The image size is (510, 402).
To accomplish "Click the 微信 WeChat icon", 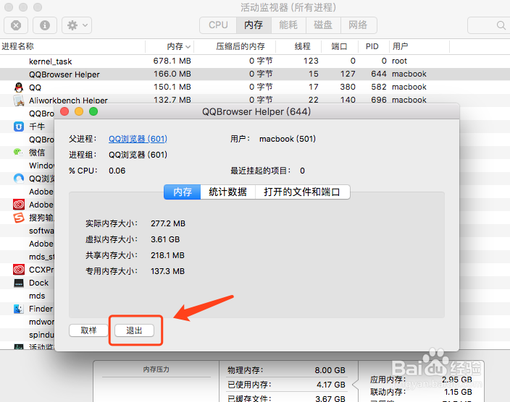I will click(x=18, y=152).
